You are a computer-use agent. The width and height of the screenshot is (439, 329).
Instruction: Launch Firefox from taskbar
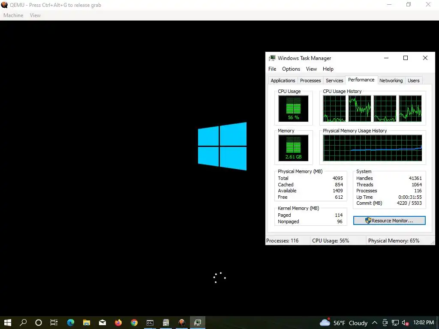[118, 323]
